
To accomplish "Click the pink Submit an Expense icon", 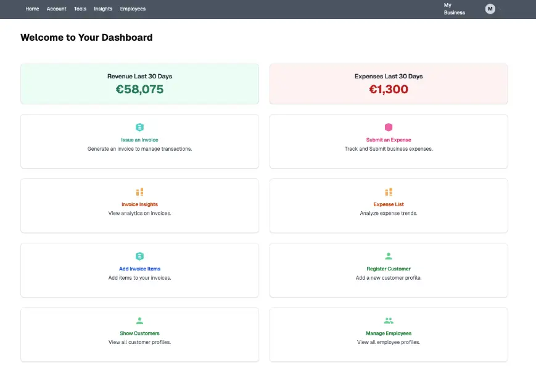I will [x=389, y=127].
